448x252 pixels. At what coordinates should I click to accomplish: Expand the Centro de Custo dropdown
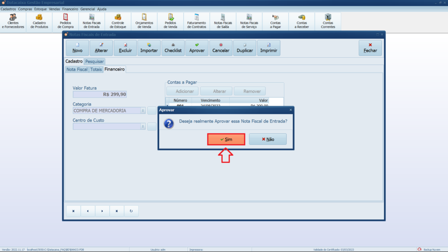pyautogui.click(x=143, y=126)
